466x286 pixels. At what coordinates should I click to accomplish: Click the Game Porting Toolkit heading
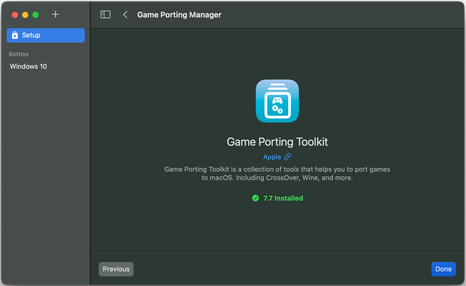point(277,142)
